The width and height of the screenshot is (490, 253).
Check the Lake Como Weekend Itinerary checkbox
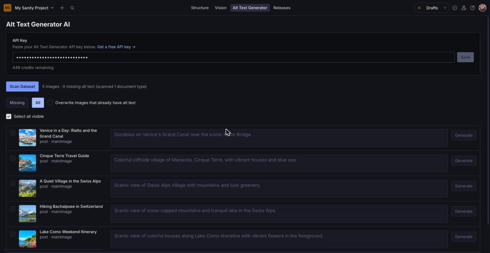(x=13, y=234)
